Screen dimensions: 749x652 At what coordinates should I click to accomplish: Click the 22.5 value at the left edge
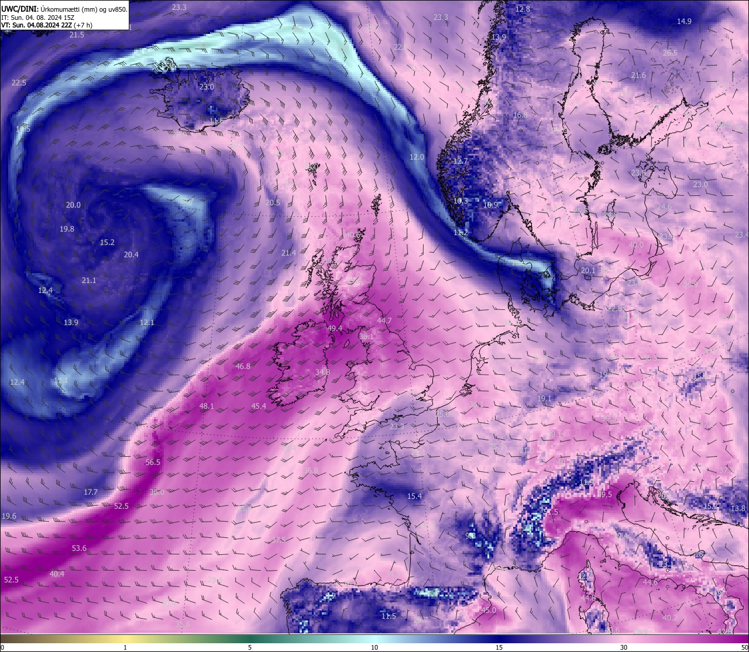(x=19, y=83)
